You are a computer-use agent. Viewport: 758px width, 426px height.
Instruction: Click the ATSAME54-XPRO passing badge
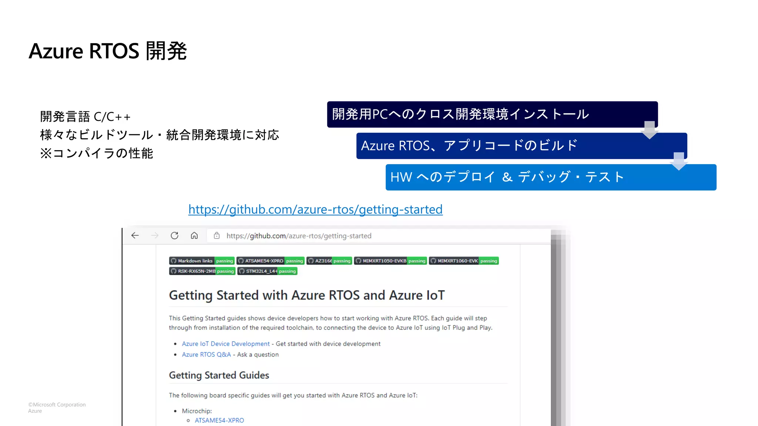coord(271,261)
